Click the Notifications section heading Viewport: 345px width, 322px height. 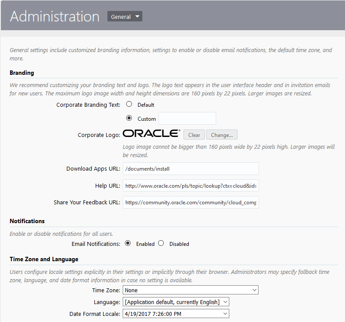(x=27, y=221)
